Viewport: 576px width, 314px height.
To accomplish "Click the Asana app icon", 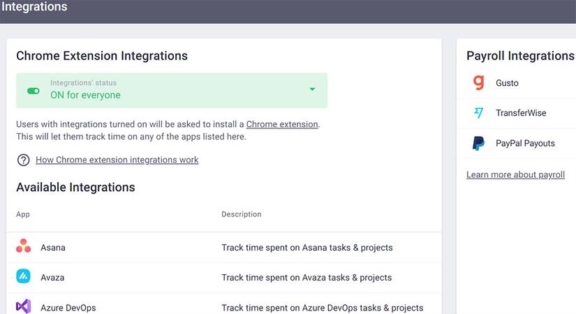I will 24,246.
